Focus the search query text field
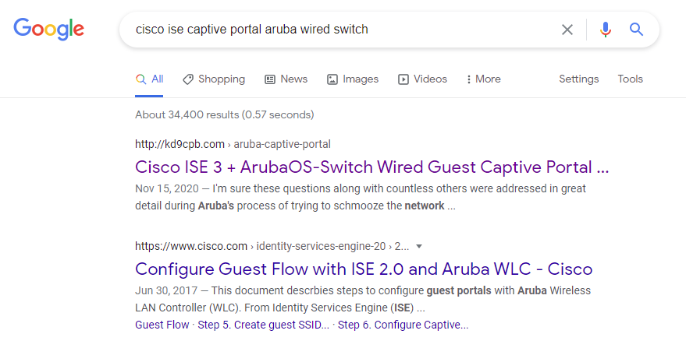This screenshot has width=686, height=341. pos(341,30)
